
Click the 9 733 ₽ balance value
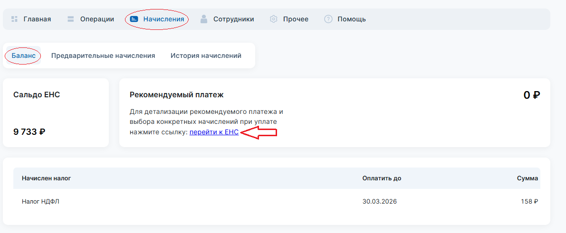(x=29, y=132)
